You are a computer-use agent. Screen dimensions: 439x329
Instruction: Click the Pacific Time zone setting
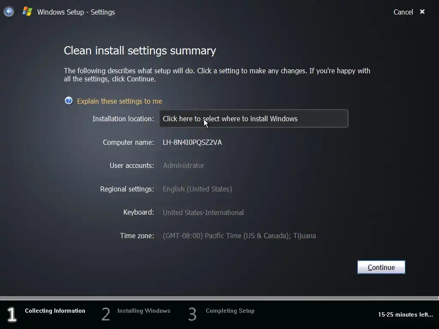[239, 236]
